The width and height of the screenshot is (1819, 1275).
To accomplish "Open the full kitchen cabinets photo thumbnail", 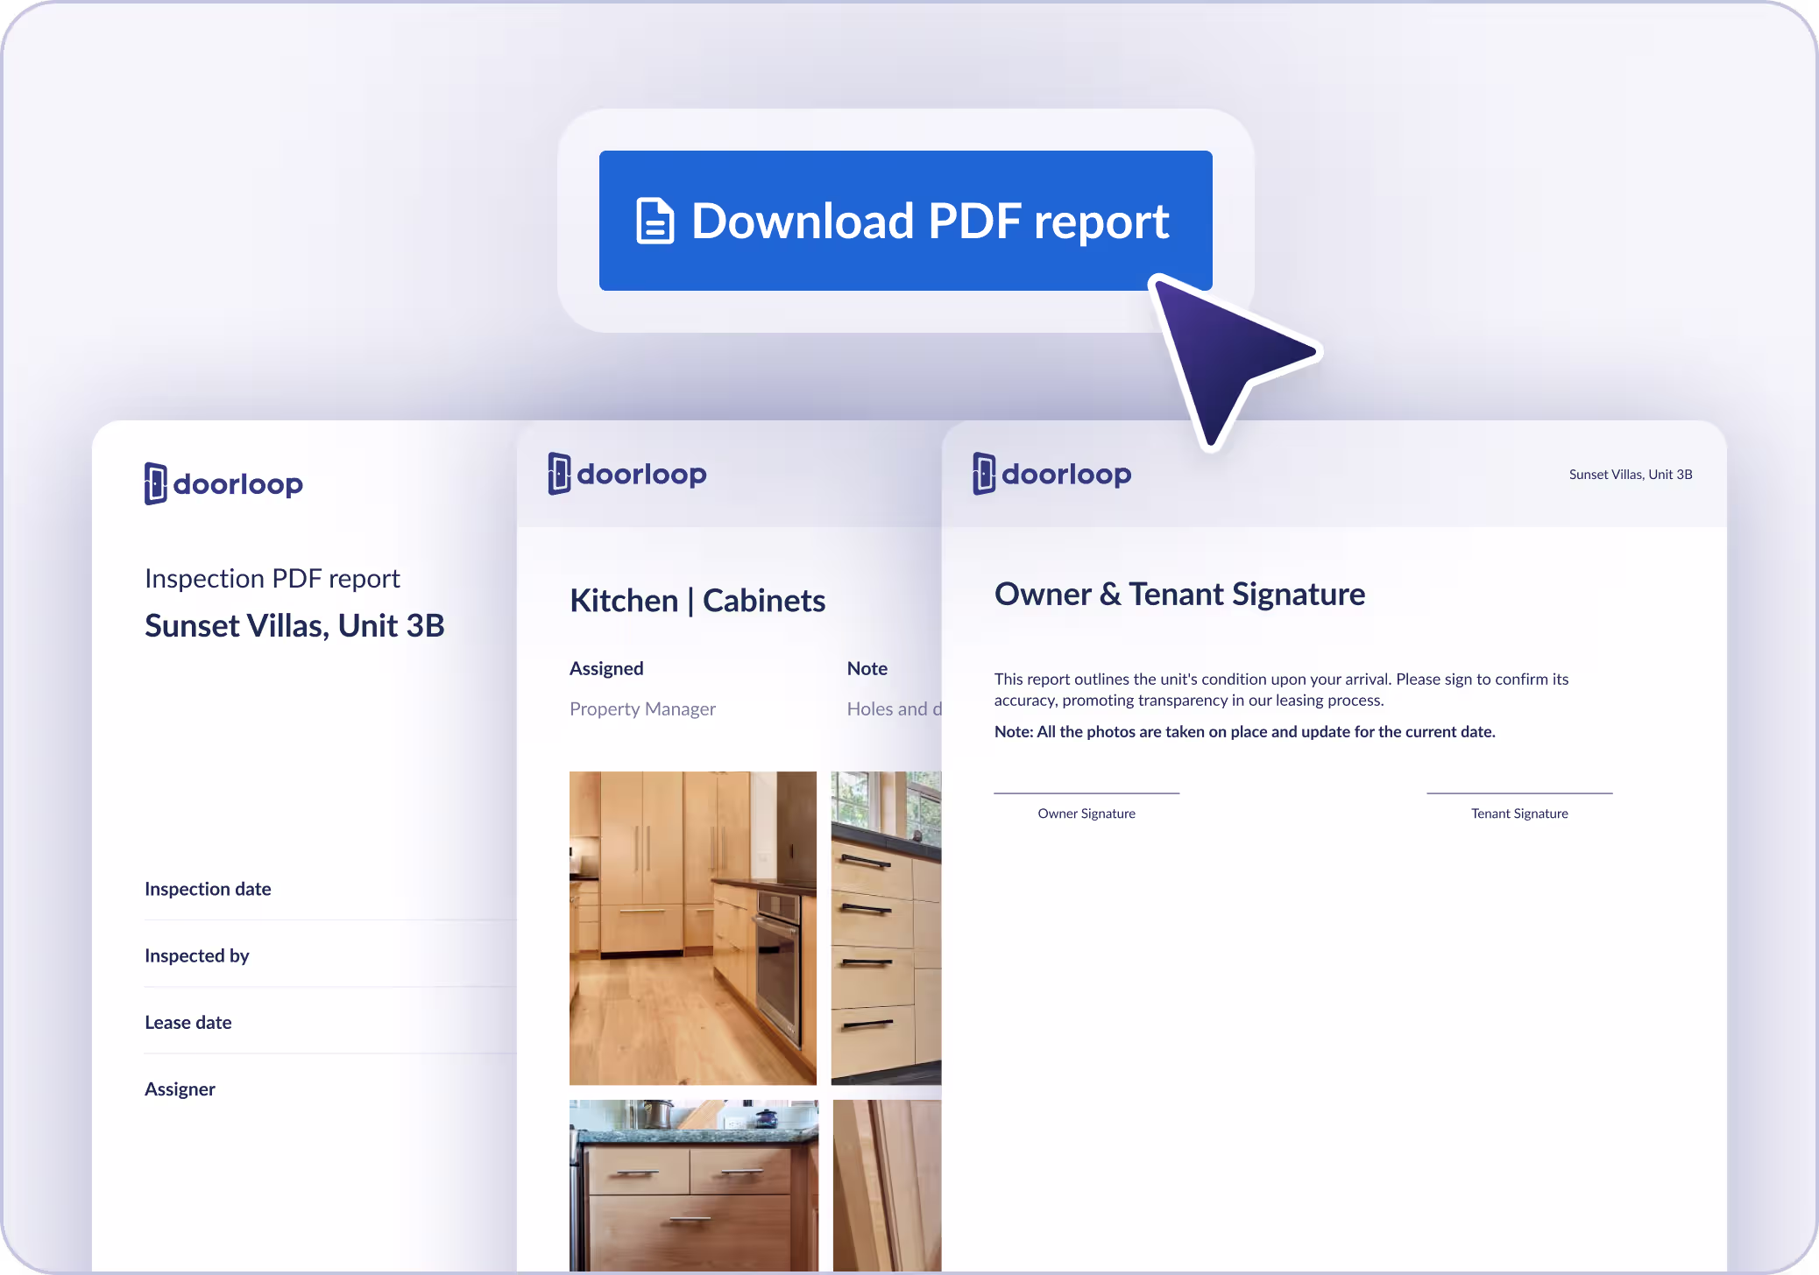I will [x=692, y=927].
